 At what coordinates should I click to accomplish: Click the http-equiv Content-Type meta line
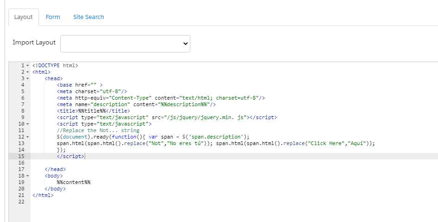(x=161, y=98)
